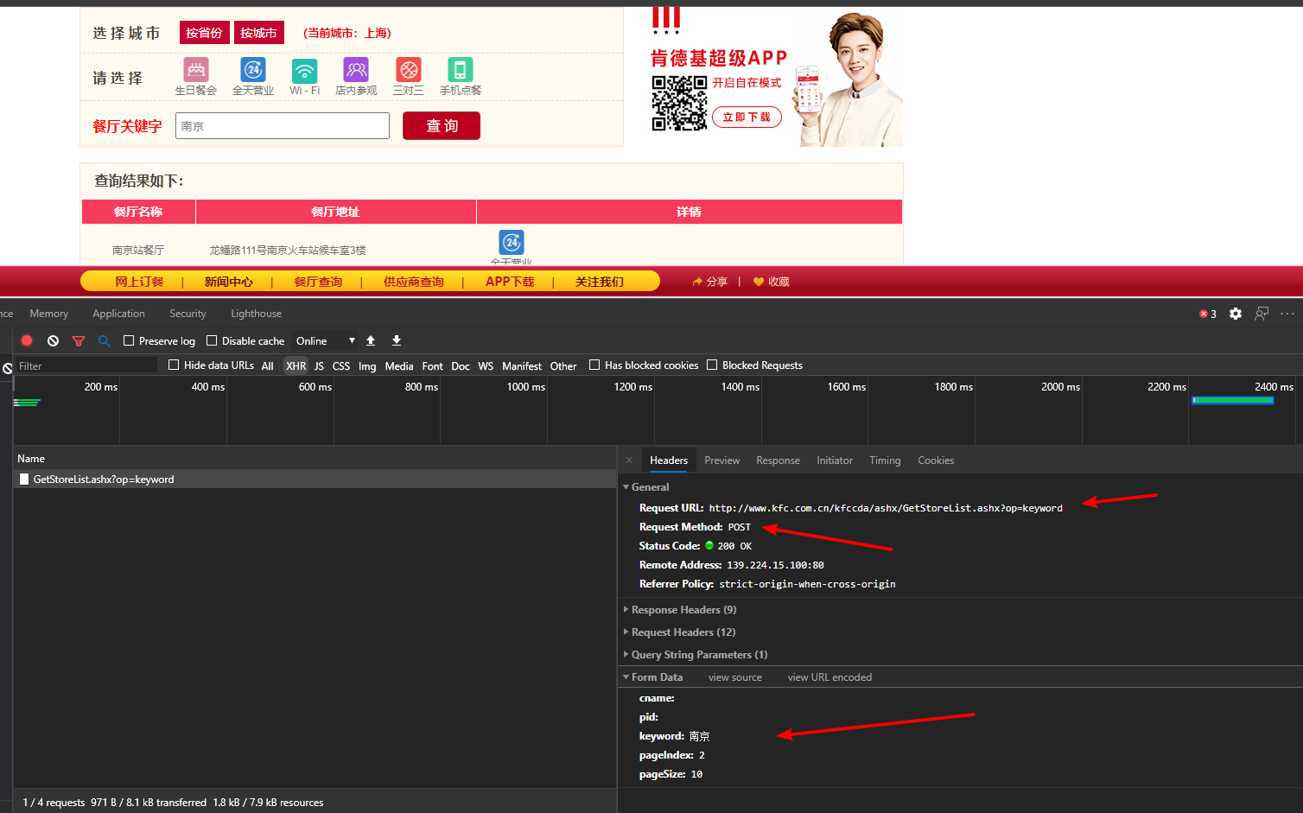
Task: Open network search magnifier
Action: coord(104,341)
